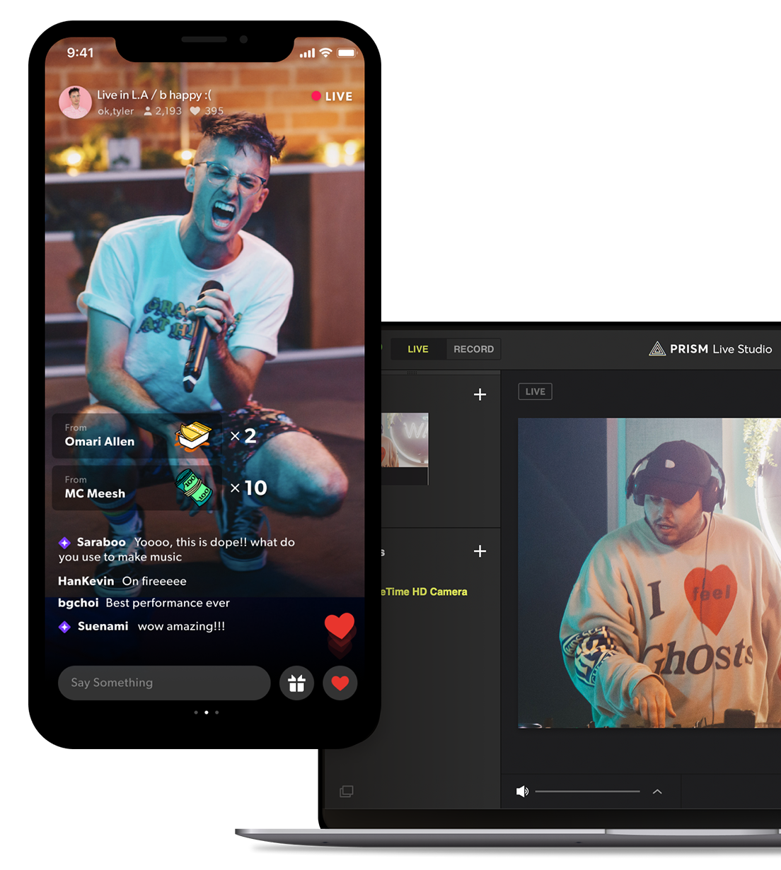Click the PRISM Live Studio logo
The image size is (781, 870).
coord(710,349)
